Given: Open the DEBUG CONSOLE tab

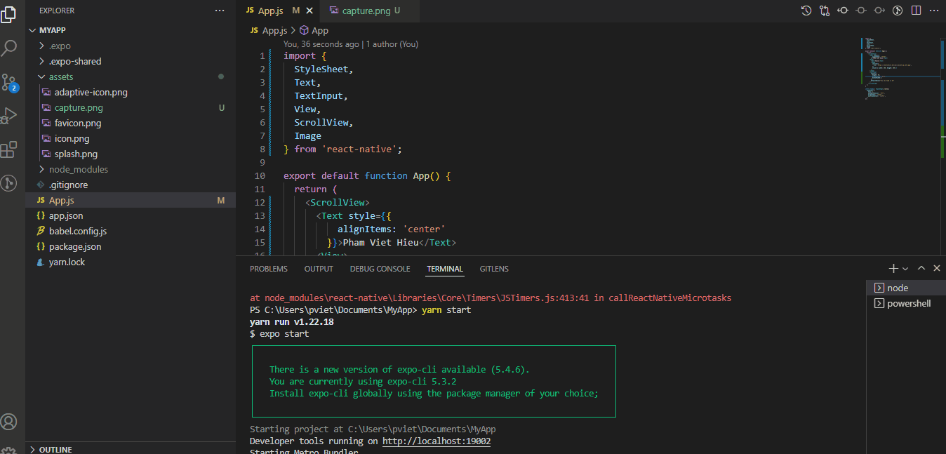Looking at the screenshot, I should (380, 268).
